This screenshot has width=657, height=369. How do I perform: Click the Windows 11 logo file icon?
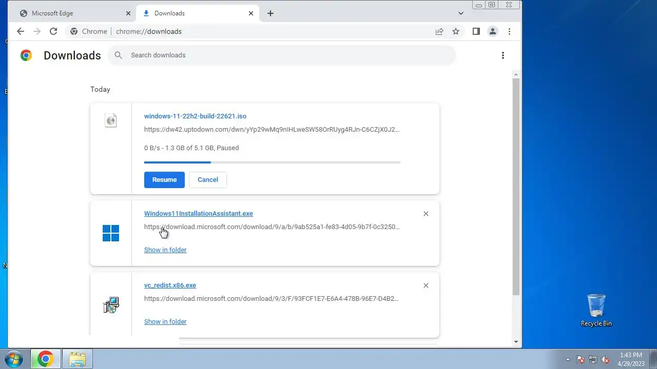[111, 233]
